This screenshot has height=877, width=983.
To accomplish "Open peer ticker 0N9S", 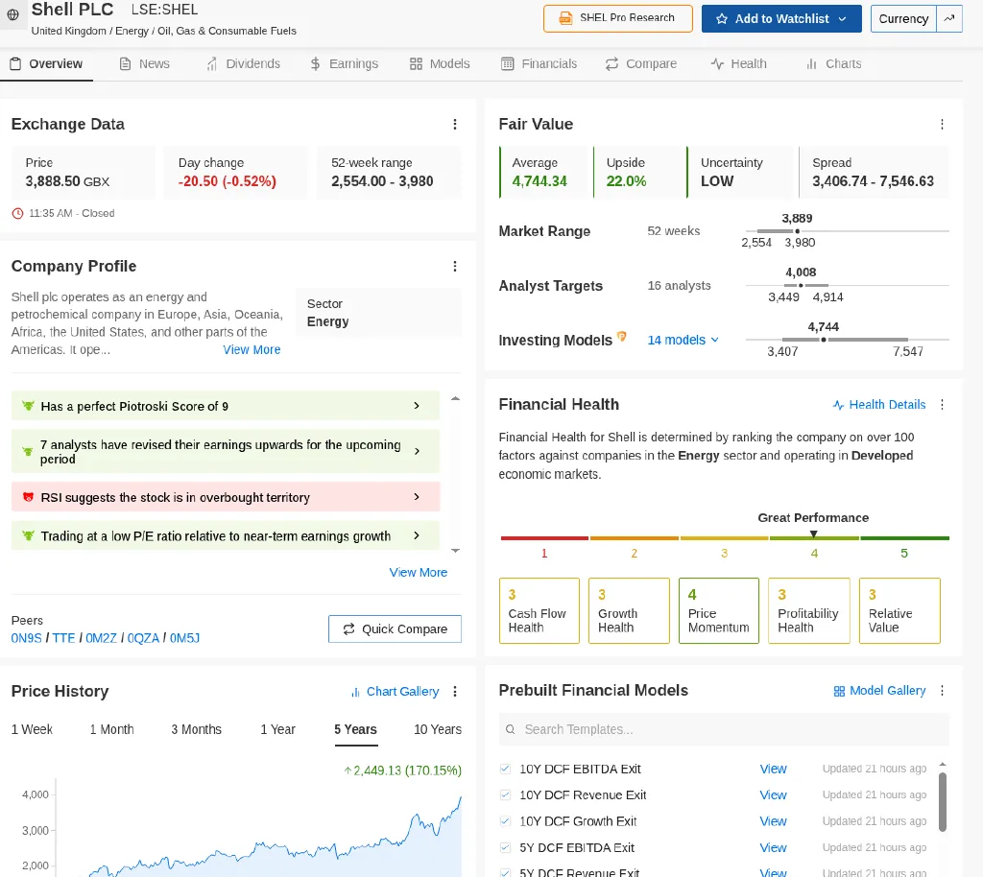I will [26, 638].
